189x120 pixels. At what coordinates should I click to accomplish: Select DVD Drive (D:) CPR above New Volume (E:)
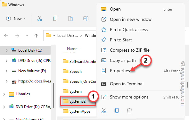pos(34,61)
